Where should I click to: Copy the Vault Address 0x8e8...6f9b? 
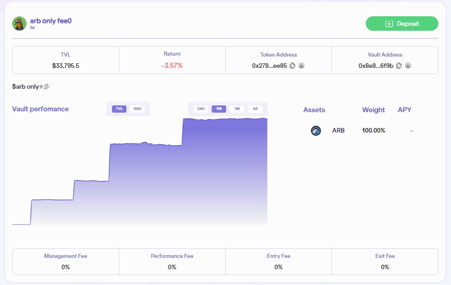click(399, 66)
